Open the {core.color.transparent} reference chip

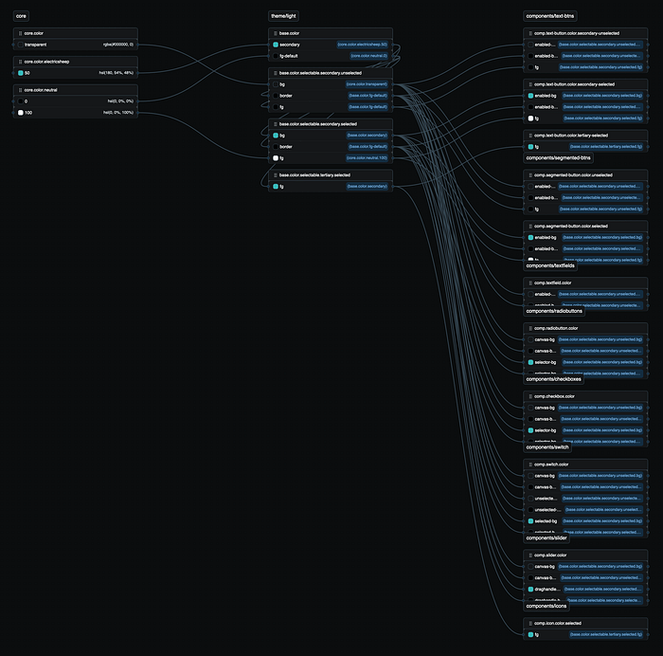(x=367, y=84)
